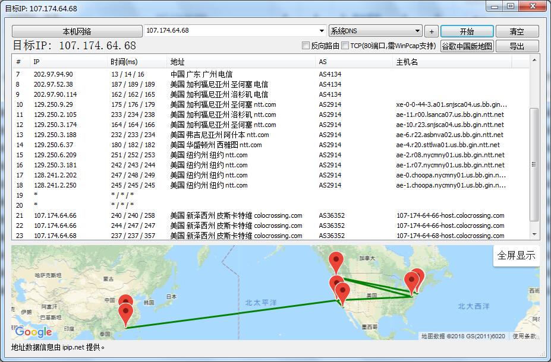Switch map with the 谷歌中国版地图 button
This screenshot has height=362, width=551.
click(468, 46)
